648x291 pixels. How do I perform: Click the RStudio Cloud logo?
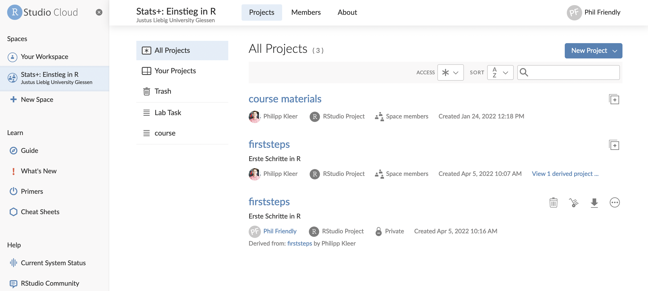click(x=42, y=12)
